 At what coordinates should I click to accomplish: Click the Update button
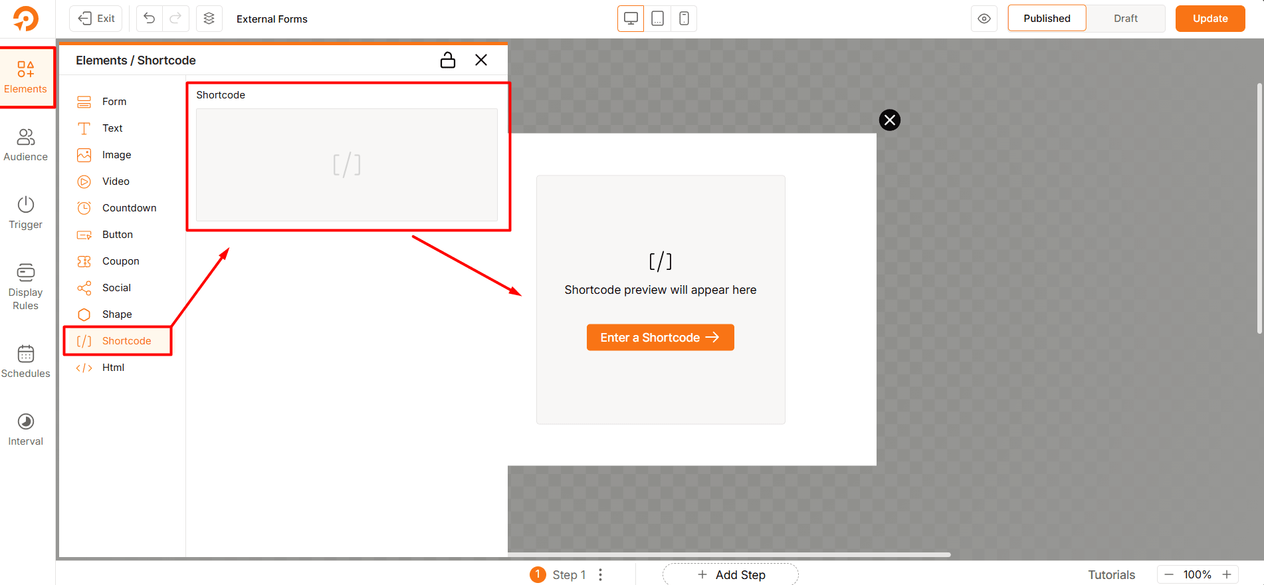[1210, 19]
